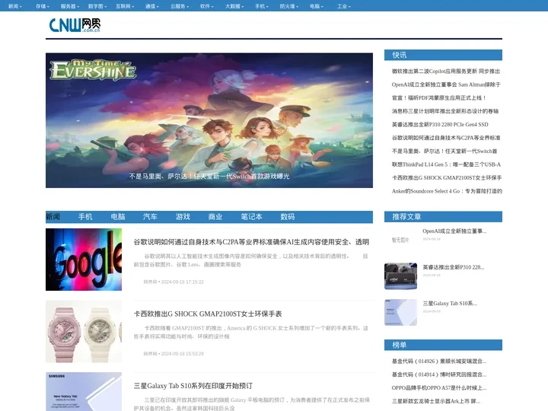Switch to the 商业 category tab
This screenshot has height=411, width=548.
pos(215,217)
